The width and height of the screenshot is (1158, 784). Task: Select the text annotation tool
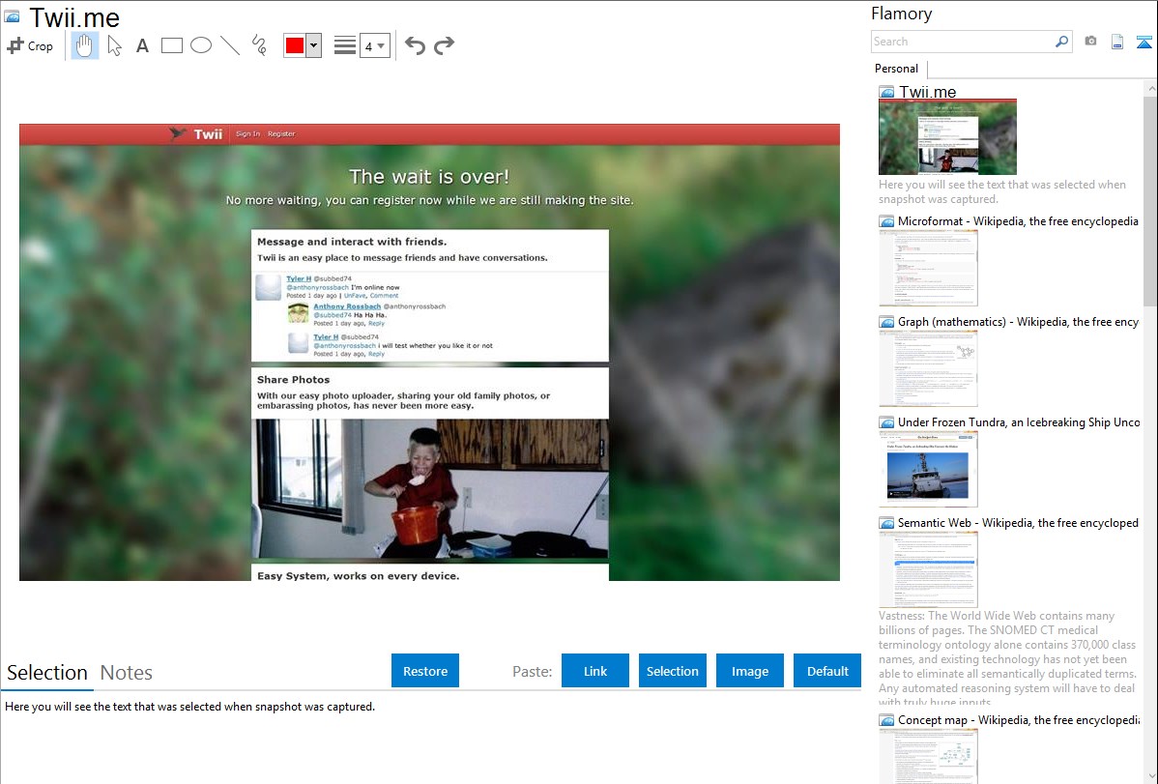(142, 45)
